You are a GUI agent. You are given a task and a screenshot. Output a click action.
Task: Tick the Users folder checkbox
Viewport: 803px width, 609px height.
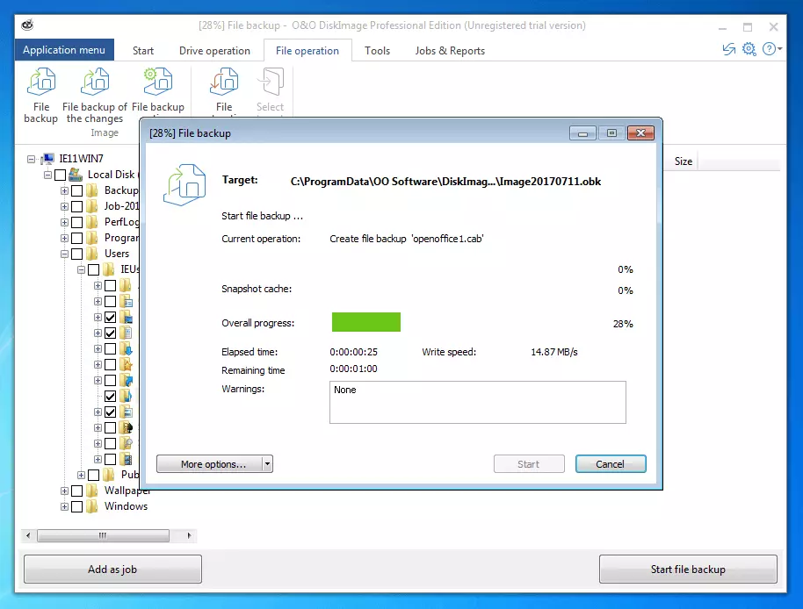click(76, 254)
